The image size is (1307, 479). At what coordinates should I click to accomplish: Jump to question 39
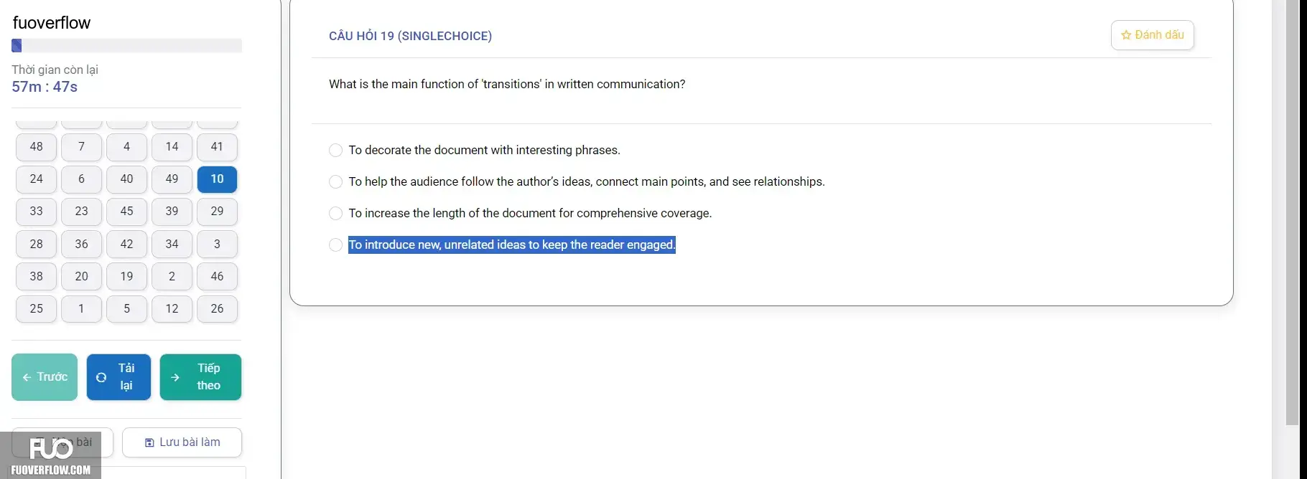click(x=172, y=212)
